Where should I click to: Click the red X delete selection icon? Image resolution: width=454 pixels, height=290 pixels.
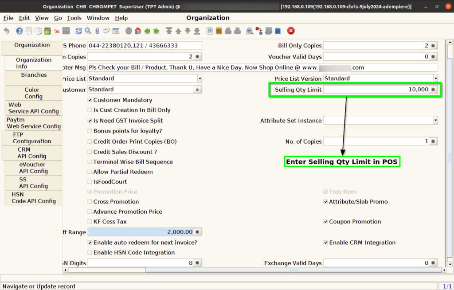coord(57,31)
